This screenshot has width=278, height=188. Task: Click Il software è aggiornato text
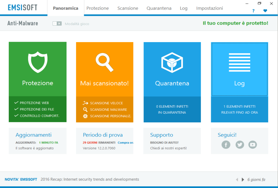[x=34, y=148]
